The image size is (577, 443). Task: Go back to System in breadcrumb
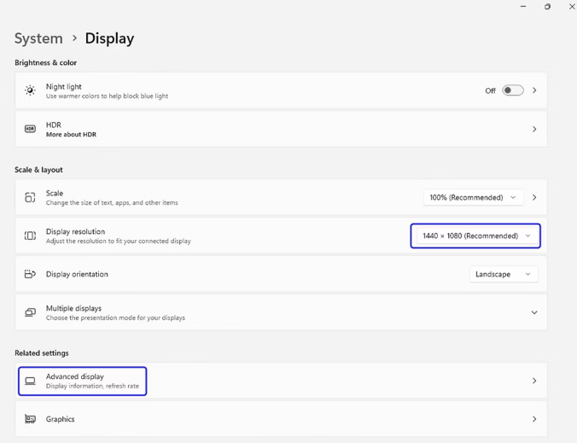tap(38, 38)
